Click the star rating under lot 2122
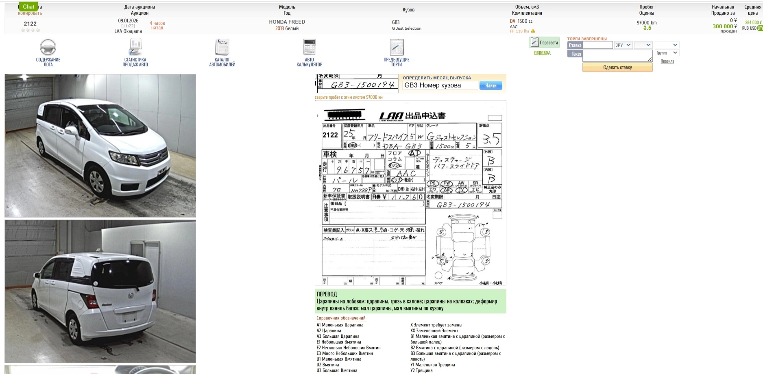The height and width of the screenshot is (374, 763). point(30,30)
